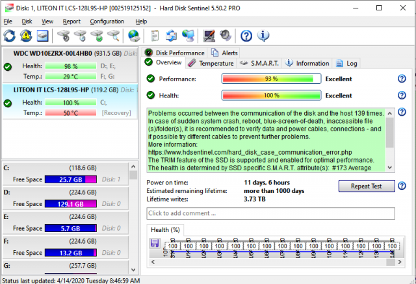Click the Refresh disk status toolbar icon
Viewport: 416px width, 284px height.
(10, 35)
